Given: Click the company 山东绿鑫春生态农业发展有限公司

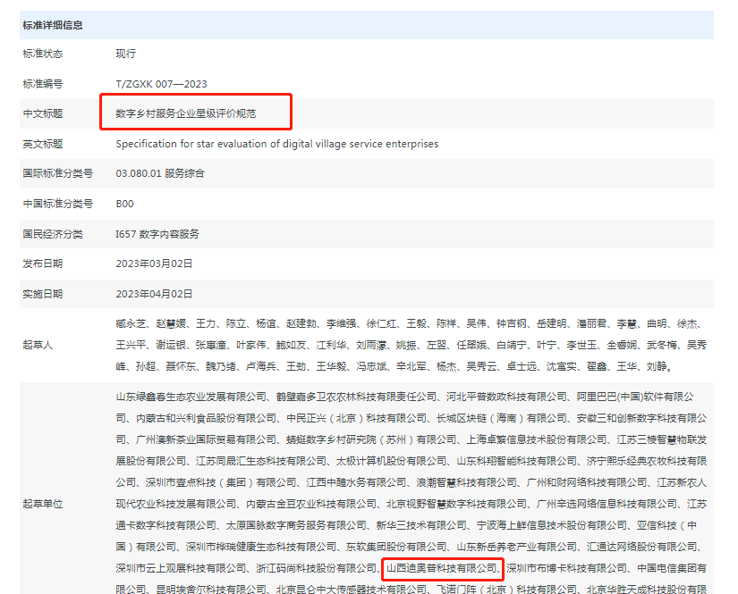Looking at the screenshot, I should 191,397.
